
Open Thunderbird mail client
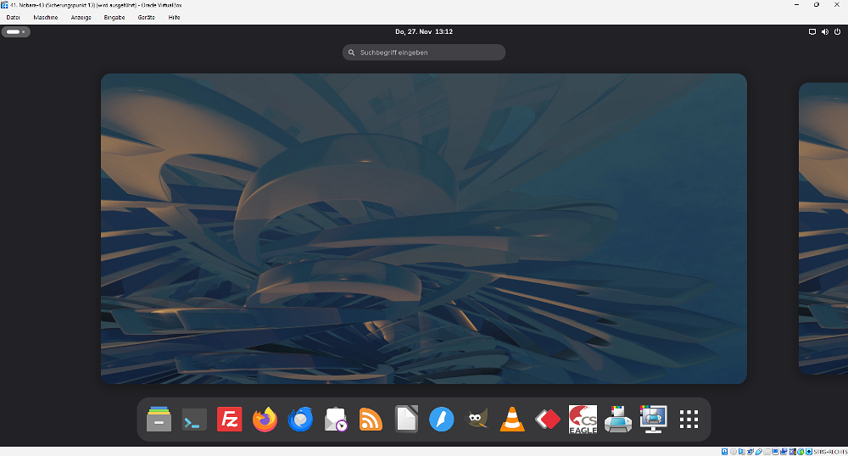tap(300, 420)
